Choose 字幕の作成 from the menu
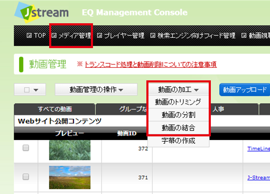Screen dimensions: 270x194 (179, 141)
